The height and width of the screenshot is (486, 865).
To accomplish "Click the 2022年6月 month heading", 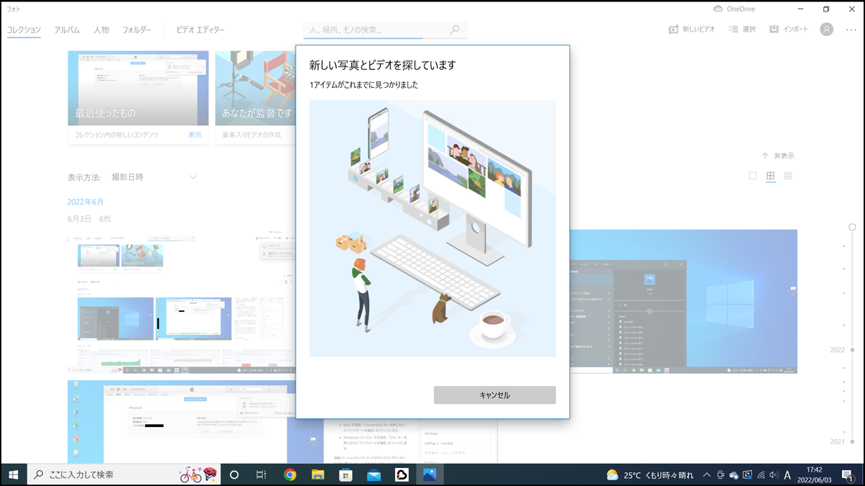I will pyautogui.click(x=85, y=202).
